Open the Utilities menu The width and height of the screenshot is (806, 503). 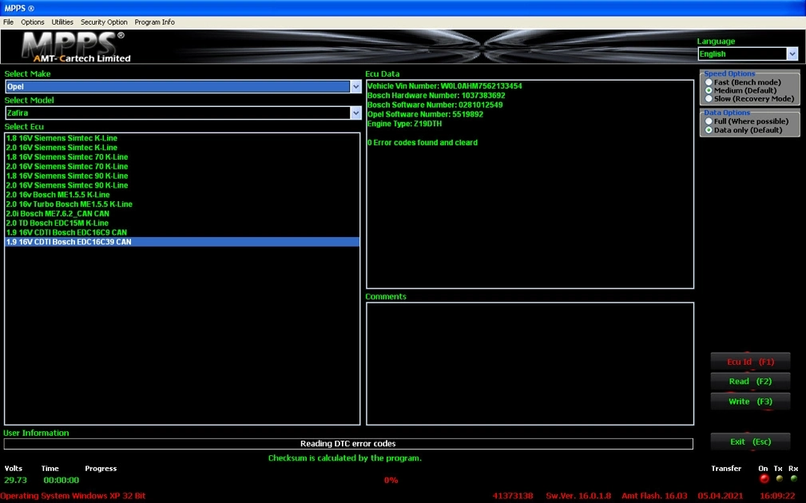62,22
